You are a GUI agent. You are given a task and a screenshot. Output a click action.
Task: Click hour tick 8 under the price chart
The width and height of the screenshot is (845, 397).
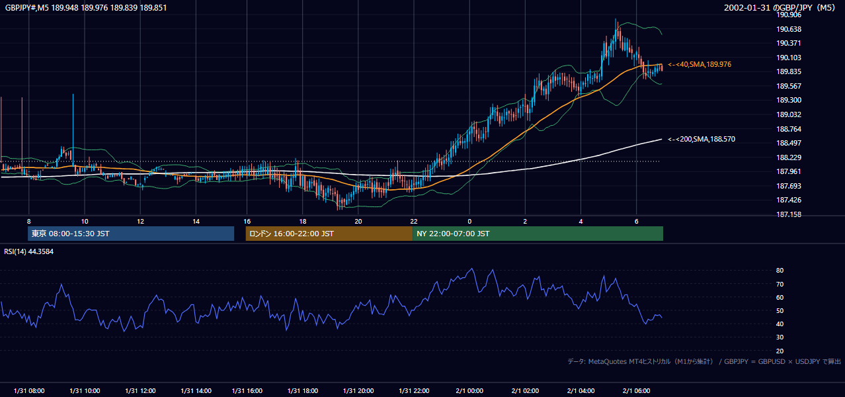coord(28,221)
